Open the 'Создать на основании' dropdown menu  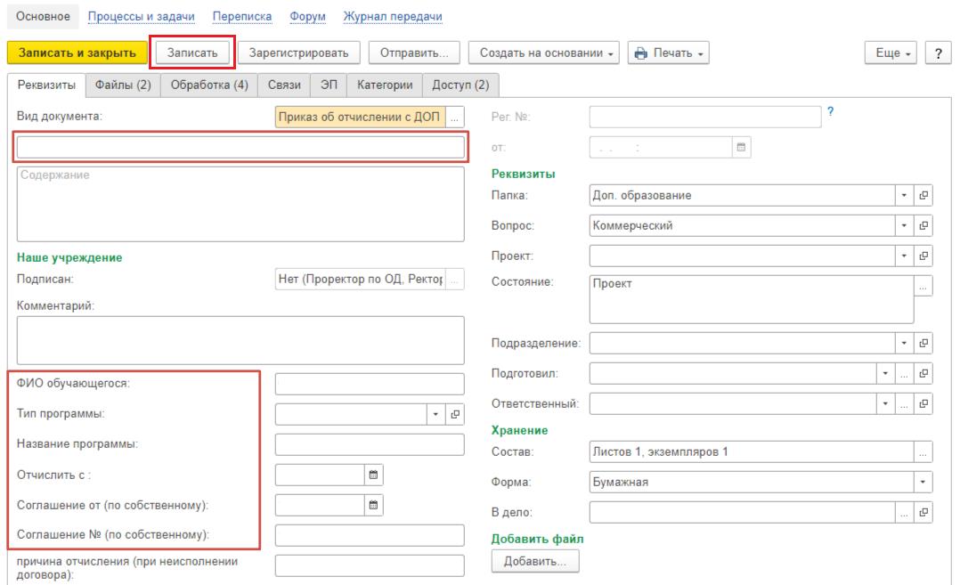(543, 53)
